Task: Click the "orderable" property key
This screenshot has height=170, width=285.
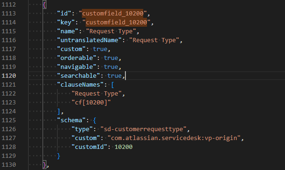Action: pyautogui.click(x=77, y=58)
